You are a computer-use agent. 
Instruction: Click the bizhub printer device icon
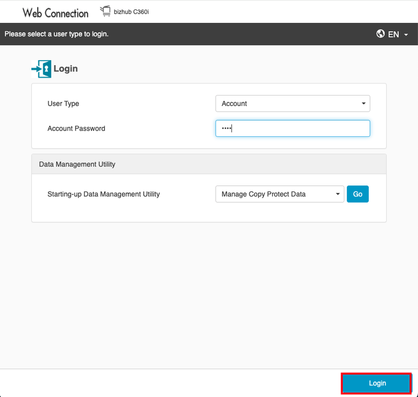pyautogui.click(x=106, y=11)
